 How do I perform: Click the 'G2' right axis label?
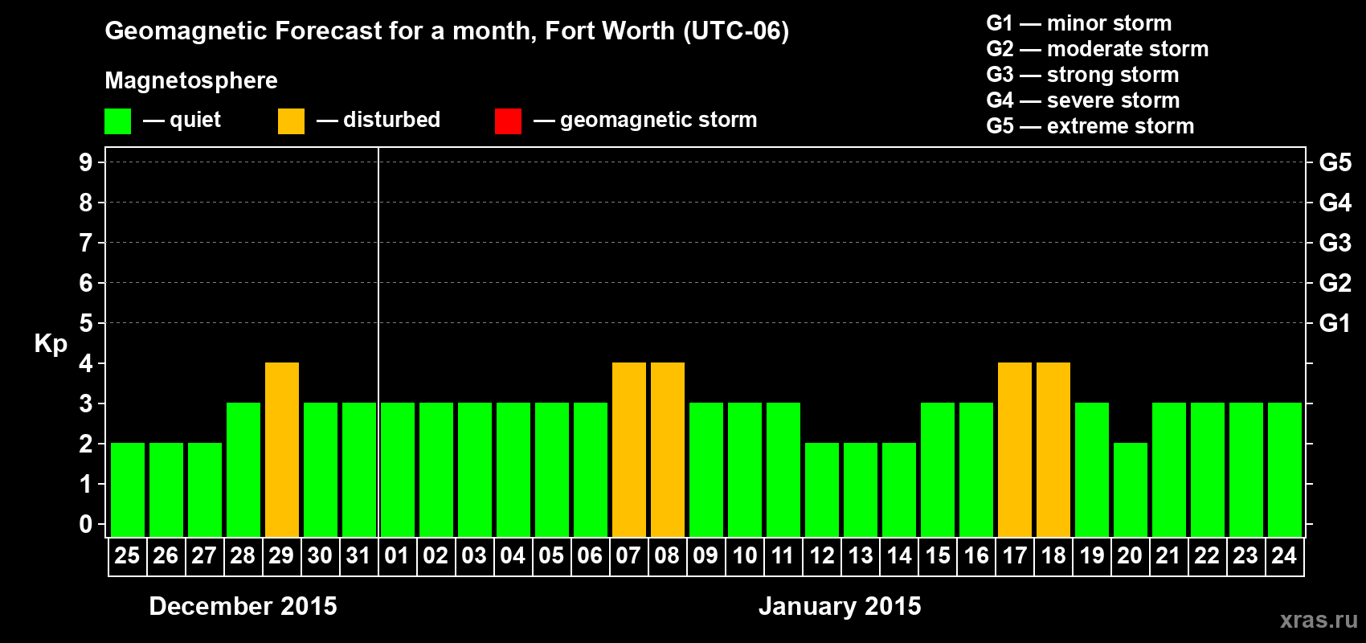1335,283
